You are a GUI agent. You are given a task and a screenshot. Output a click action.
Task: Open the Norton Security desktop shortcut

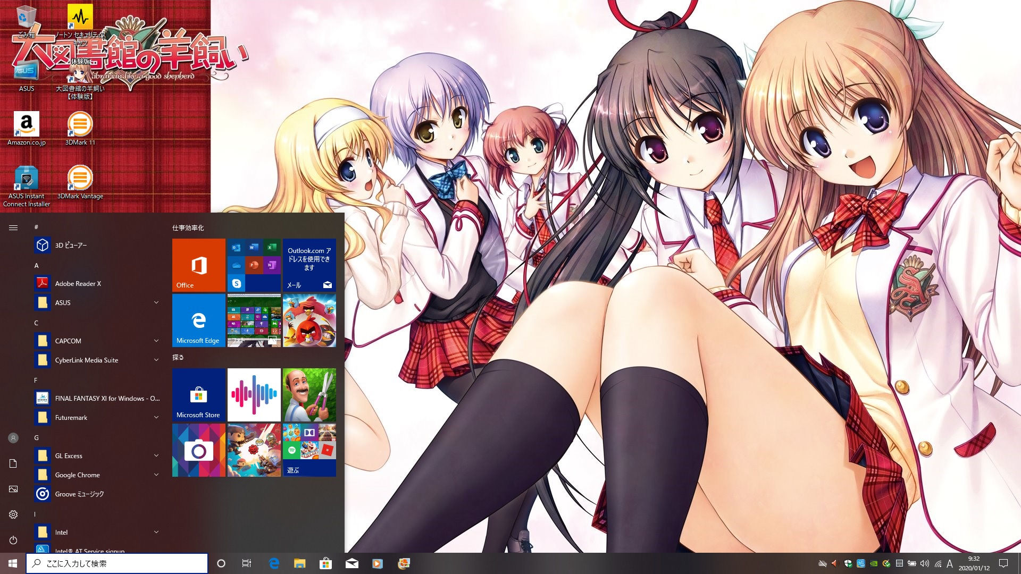coord(80,24)
